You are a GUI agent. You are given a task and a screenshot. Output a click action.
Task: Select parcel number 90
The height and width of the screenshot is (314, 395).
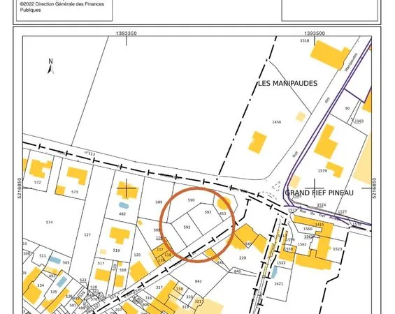347,108
